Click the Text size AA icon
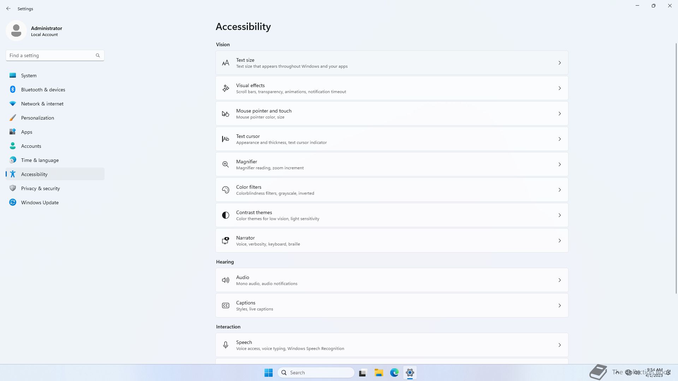The width and height of the screenshot is (678, 381). coord(226,63)
